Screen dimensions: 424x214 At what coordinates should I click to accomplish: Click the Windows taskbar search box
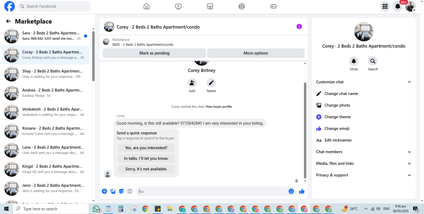(51, 209)
